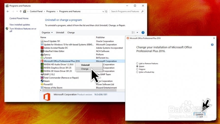Expand the view options dropdown arrow
The height and width of the screenshot is (124, 220).
pyautogui.click(x=137, y=33)
